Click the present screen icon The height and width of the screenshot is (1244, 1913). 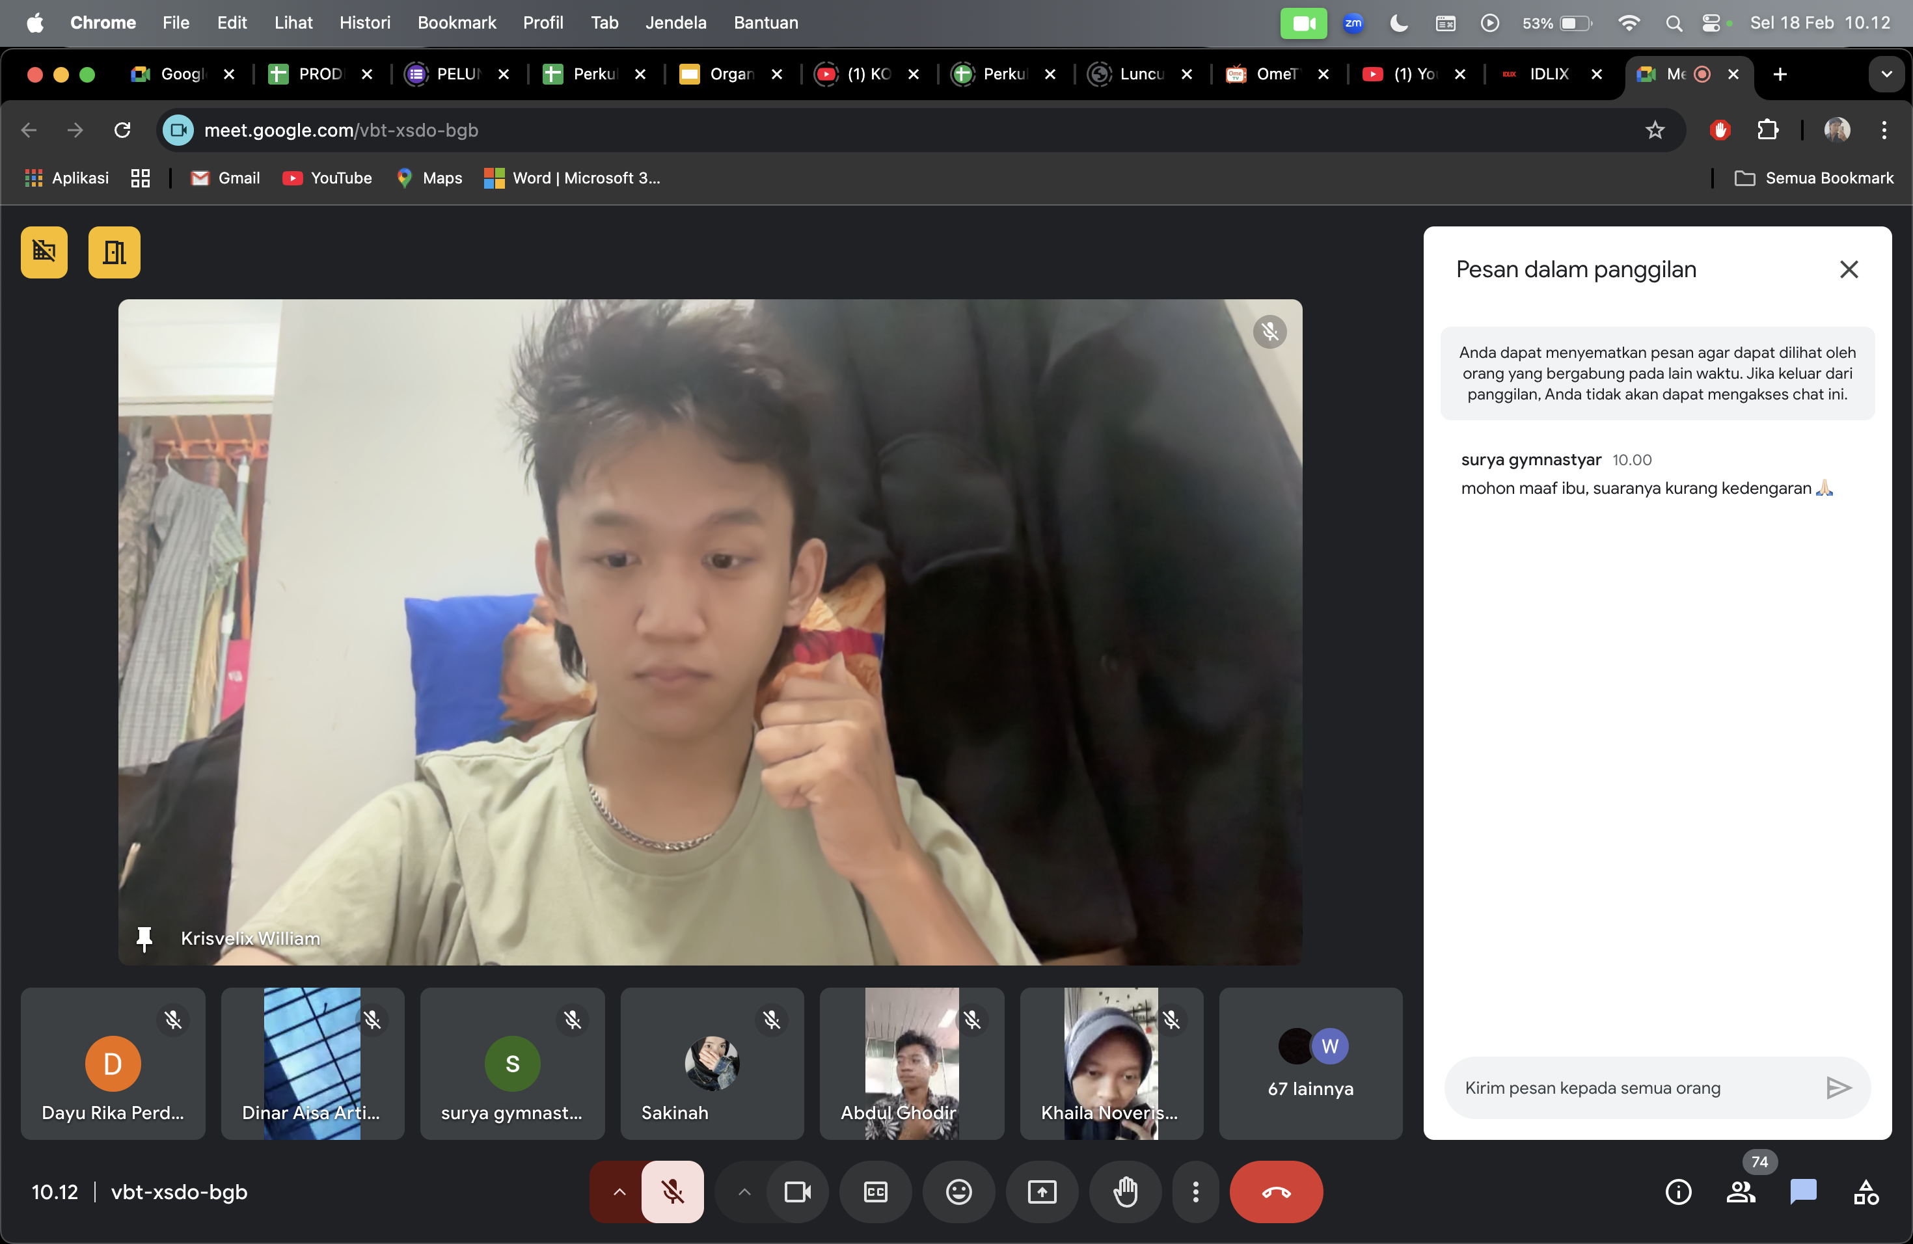pos(1042,1192)
